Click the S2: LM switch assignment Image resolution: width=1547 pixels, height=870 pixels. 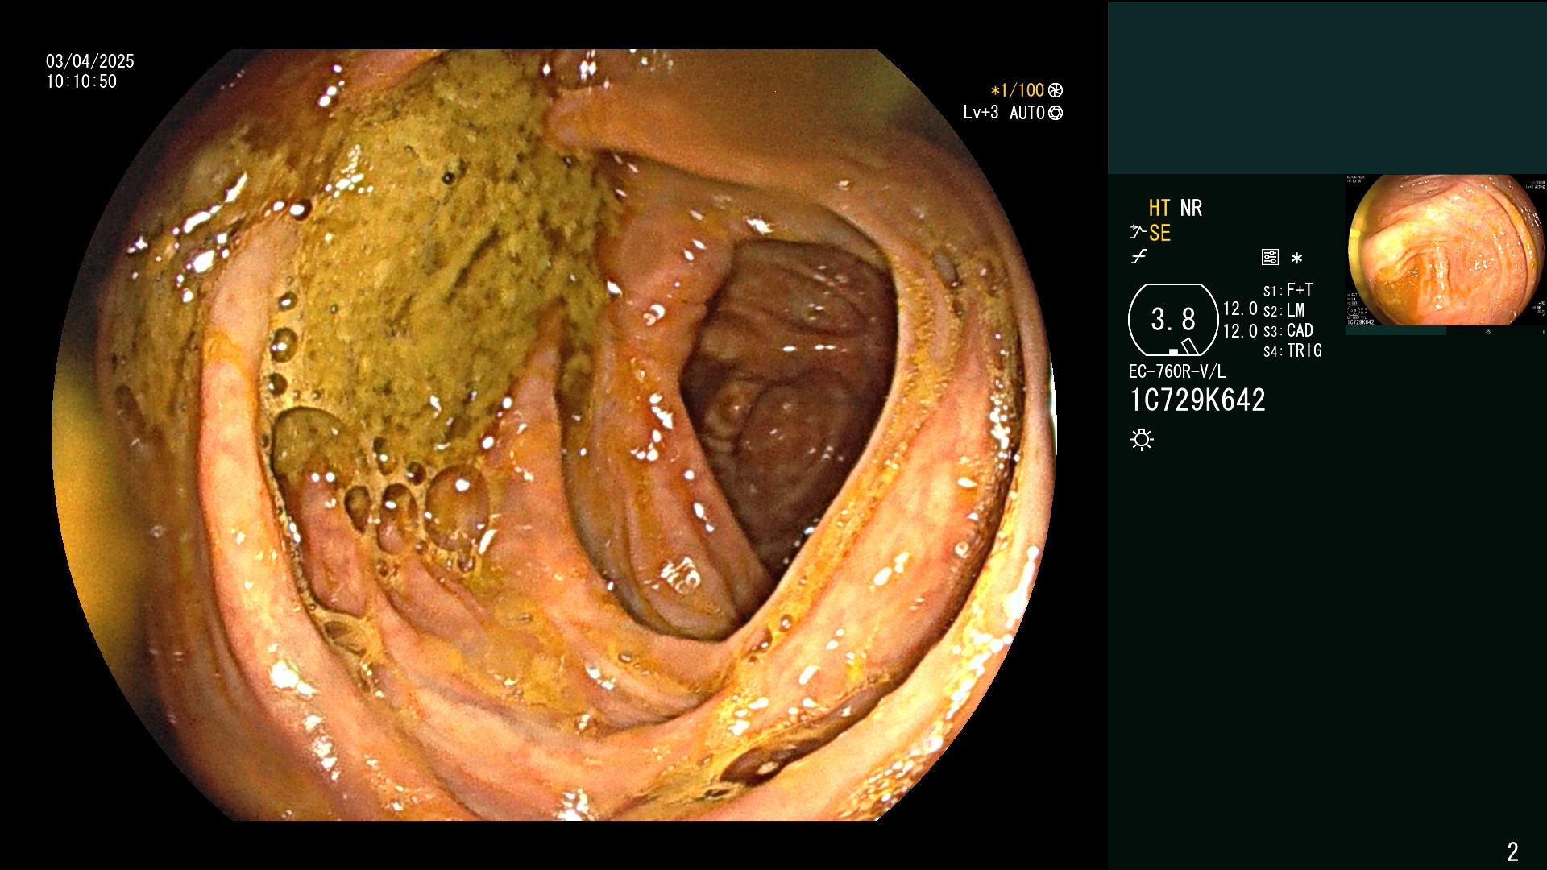1284,310
